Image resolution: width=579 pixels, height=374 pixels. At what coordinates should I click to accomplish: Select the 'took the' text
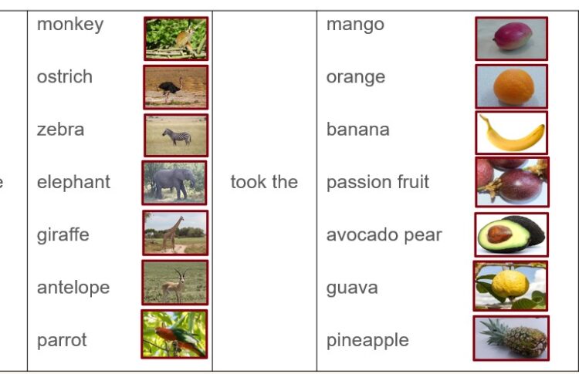click(264, 182)
